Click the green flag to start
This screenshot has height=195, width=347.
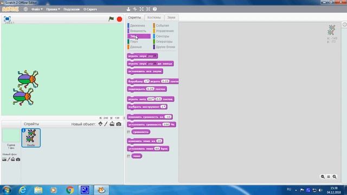(x=111, y=19)
